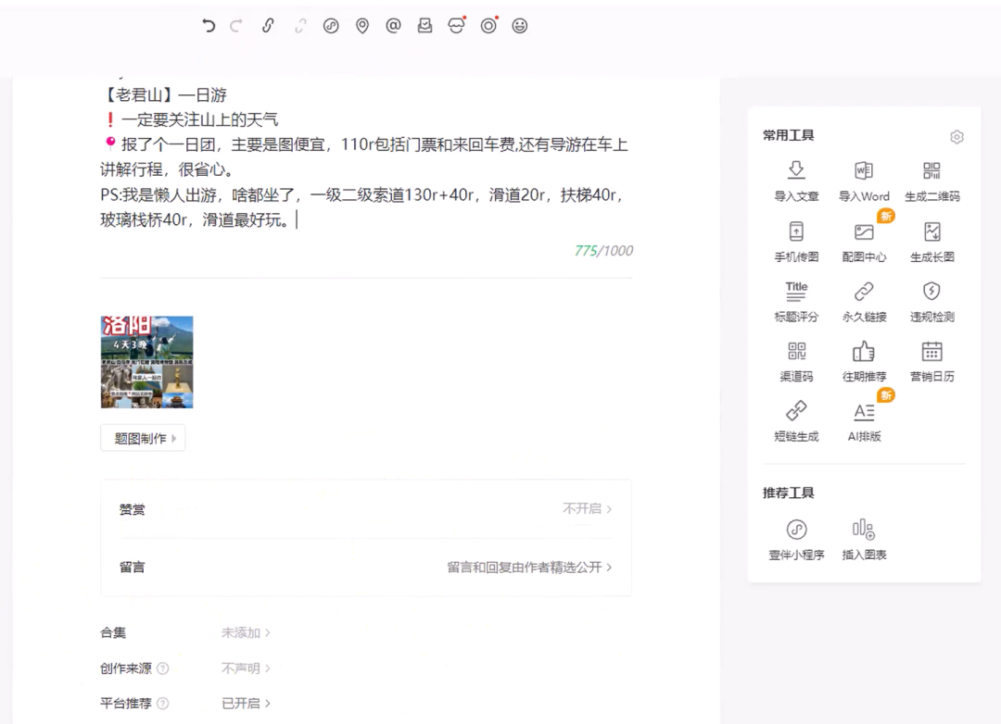This screenshot has width=1001, height=724.
Task: Open 壹伴小程序 in 推荐工具
Action: [x=796, y=540]
